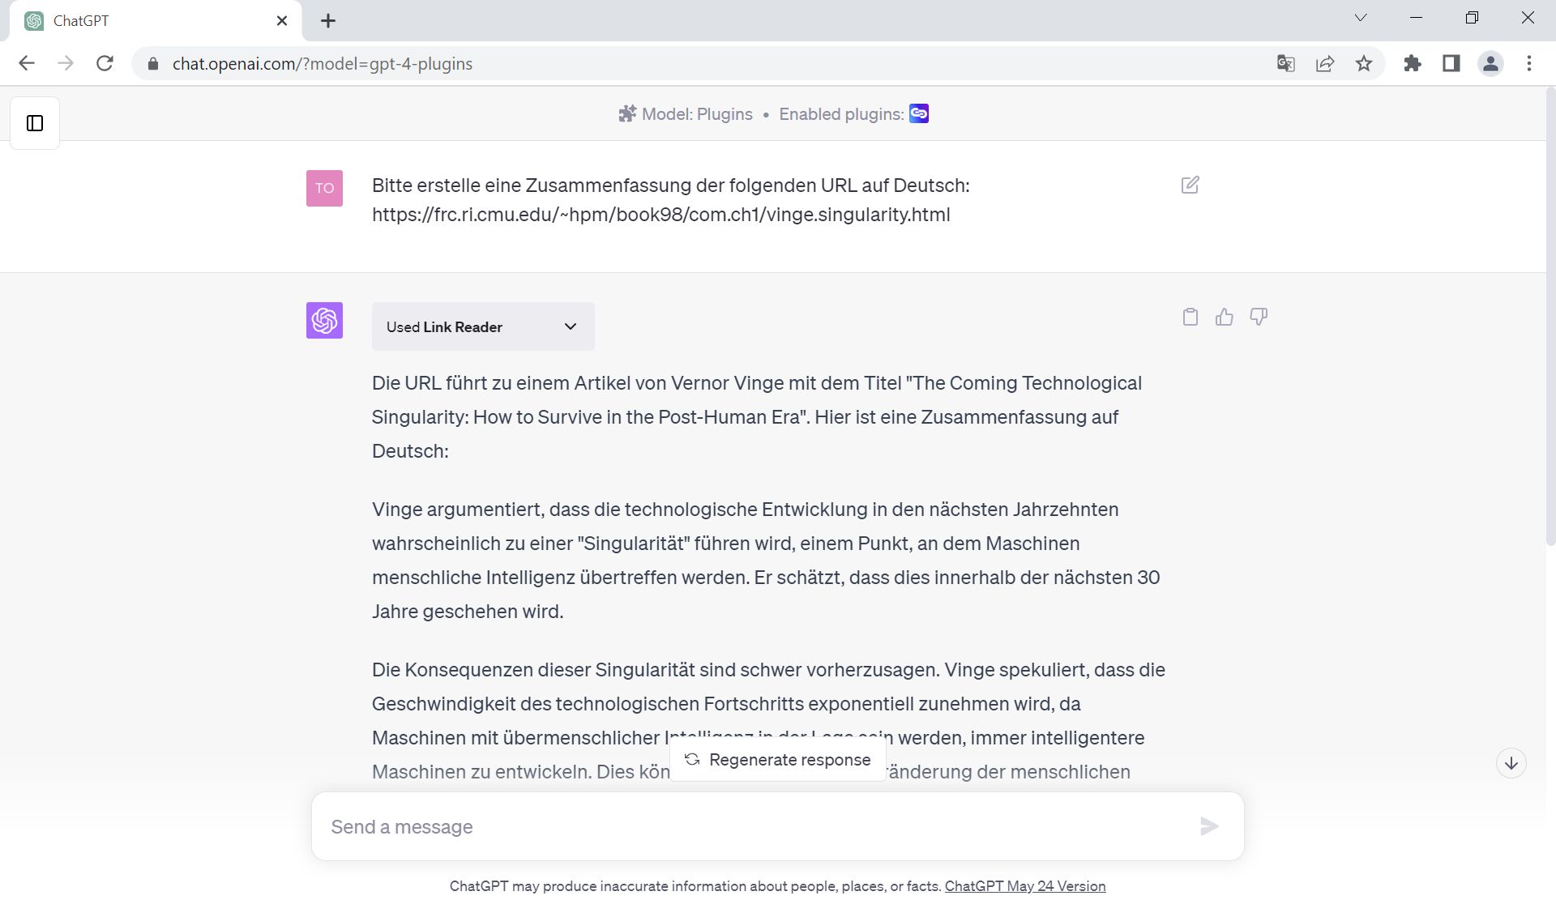Open the browser extensions puzzle icon
Screen dimensions: 1556x917
click(1413, 63)
